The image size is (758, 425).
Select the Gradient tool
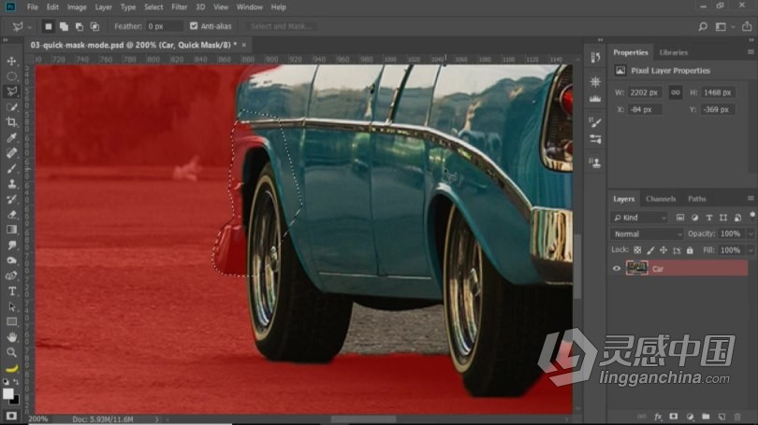pos(11,230)
